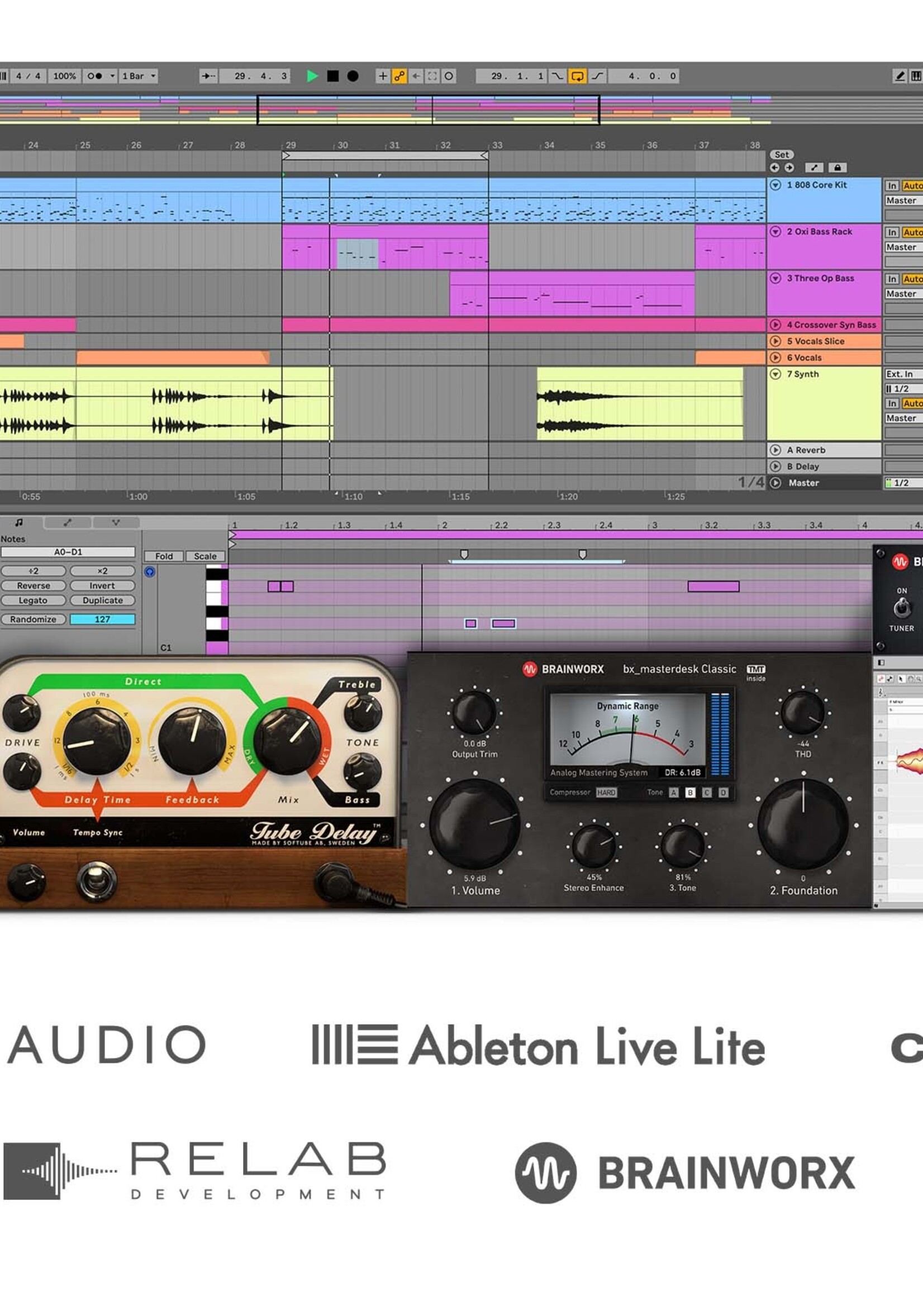
Task: Start playback with the green Play button
Action: (x=311, y=75)
